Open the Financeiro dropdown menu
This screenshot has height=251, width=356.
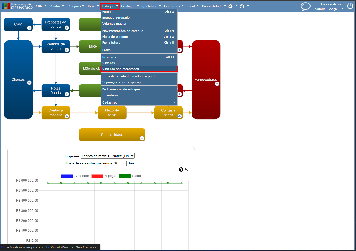click(174, 6)
